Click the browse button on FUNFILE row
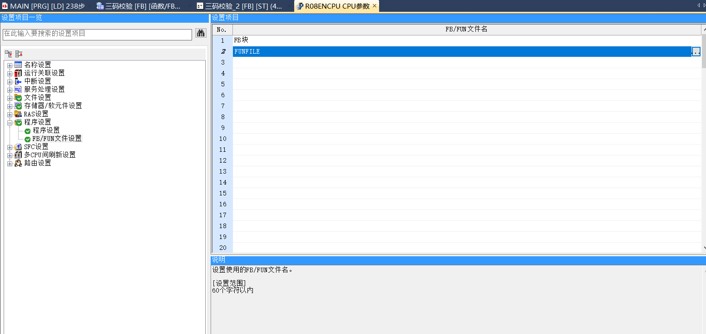The height and width of the screenshot is (334, 706). pyautogui.click(x=696, y=52)
